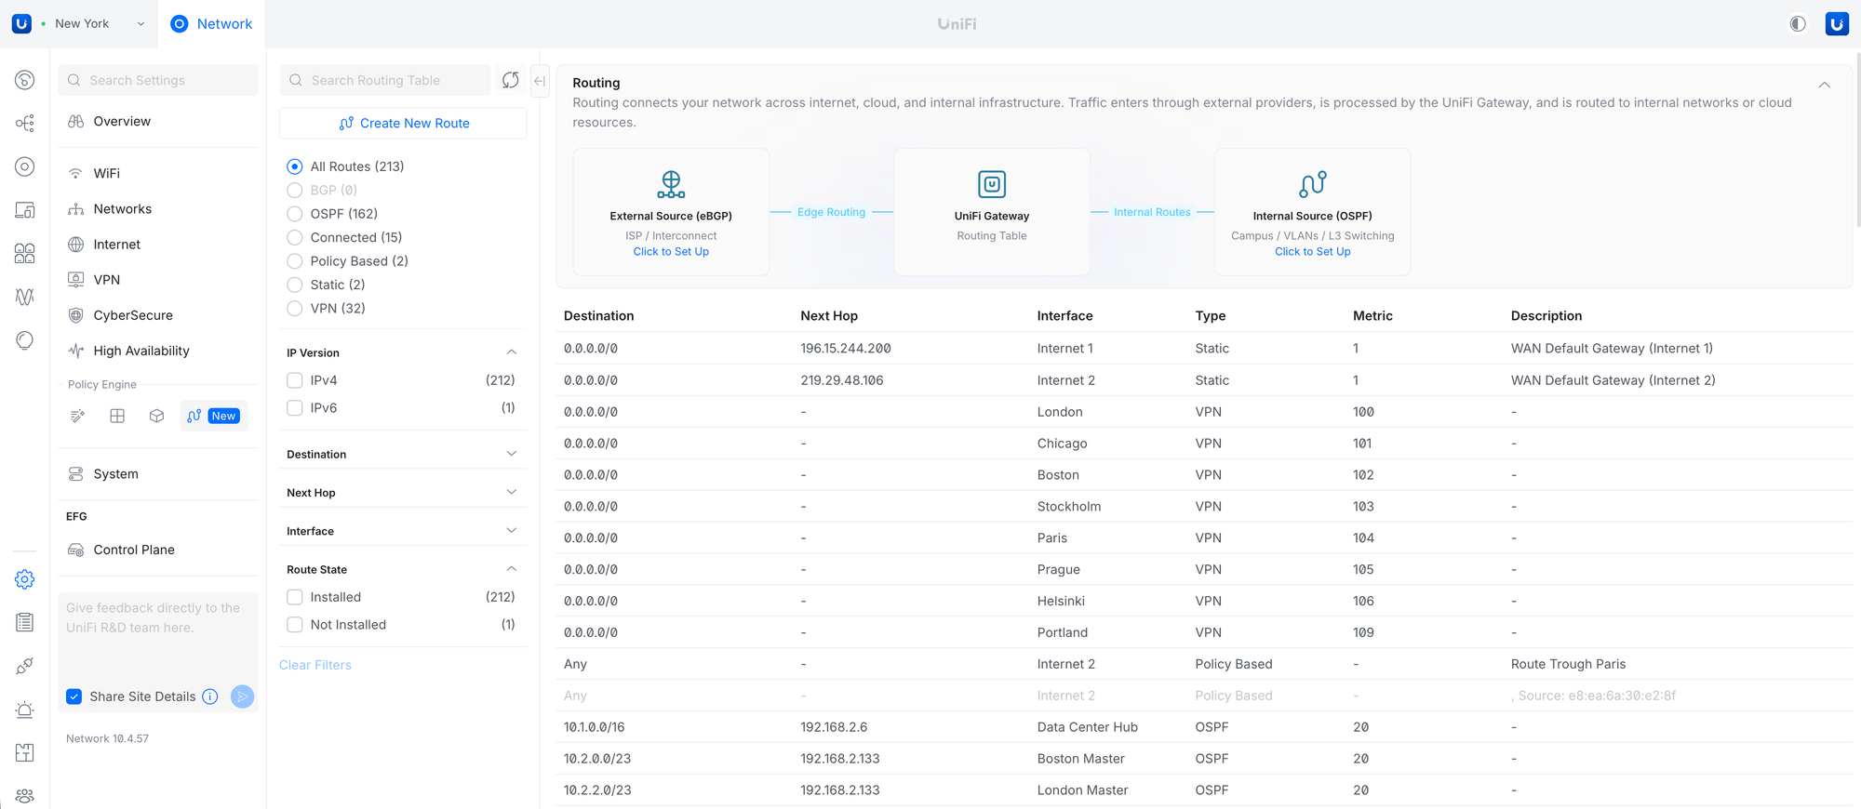Open the cube objects Policy Engine icon
The width and height of the screenshot is (1861, 809).
tap(156, 416)
